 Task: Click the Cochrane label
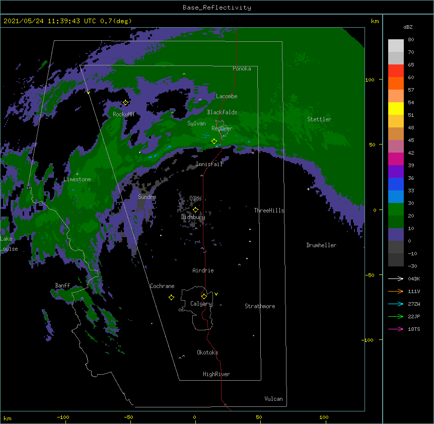[x=162, y=286]
